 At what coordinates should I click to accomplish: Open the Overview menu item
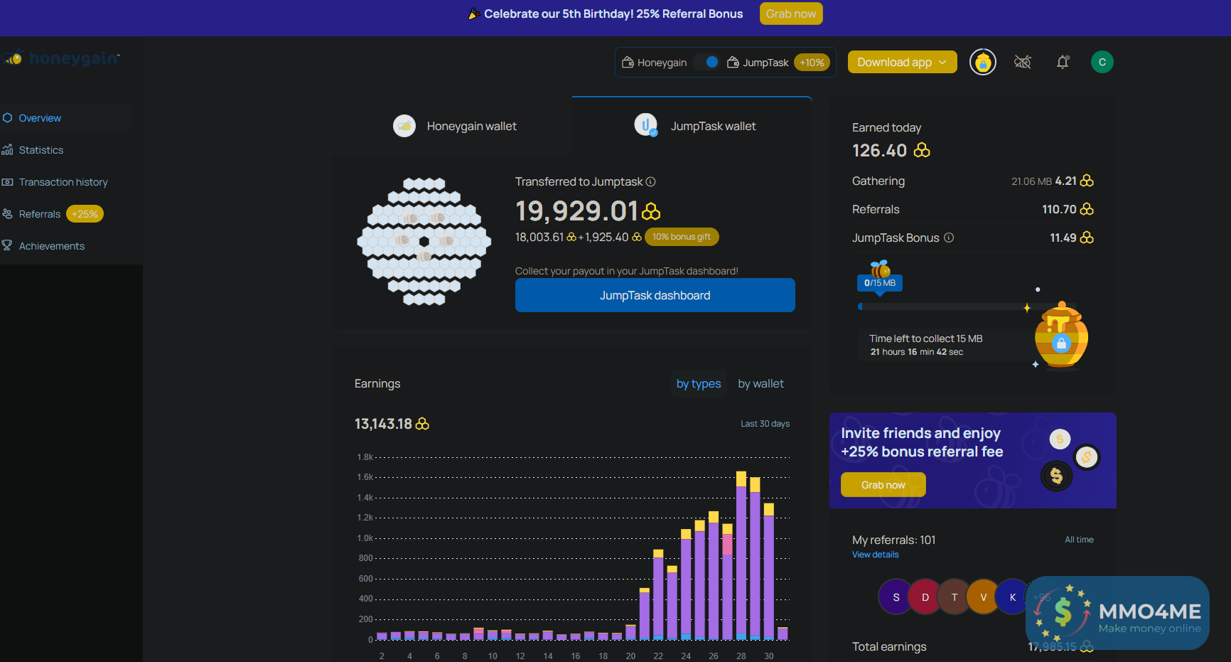pyautogui.click(x=65, y=118)
